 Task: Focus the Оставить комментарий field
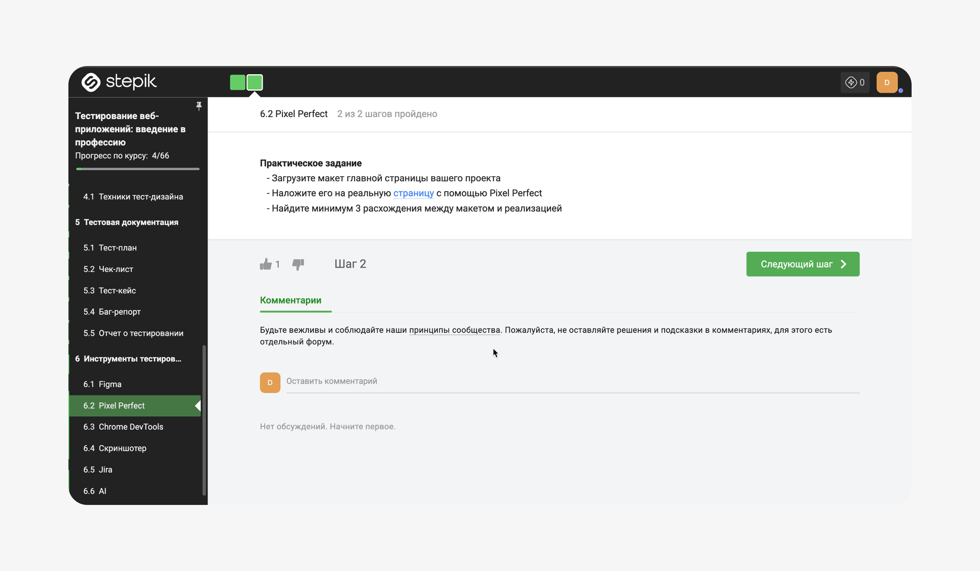(x=573, y=381)
